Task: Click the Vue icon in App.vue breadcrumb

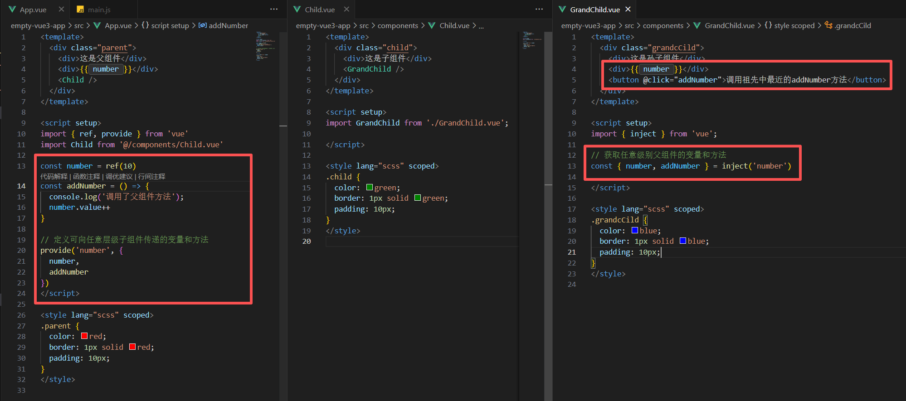Action: (97, 25)
